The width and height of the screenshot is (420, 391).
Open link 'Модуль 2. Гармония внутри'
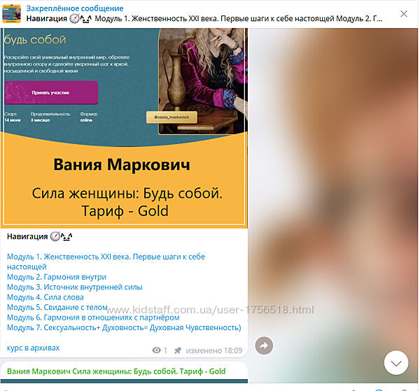pos(57,277)
